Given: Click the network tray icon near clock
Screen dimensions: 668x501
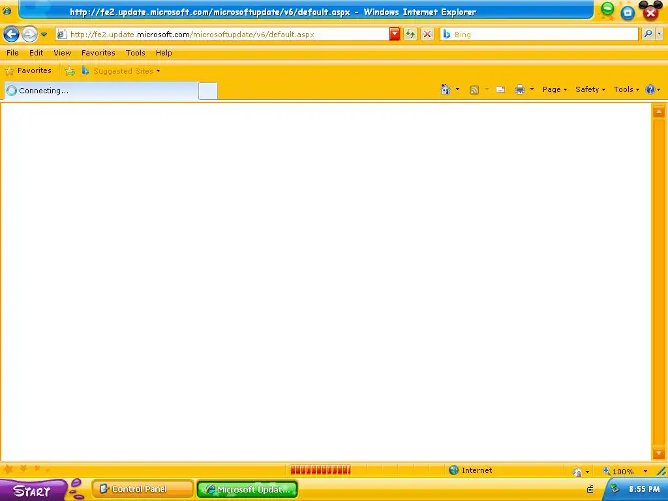Looking at the screenshot, I should point(615,489).
